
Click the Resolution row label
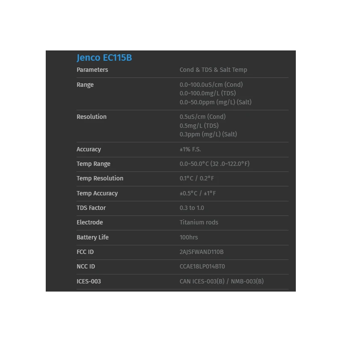(x=91, y=117)
